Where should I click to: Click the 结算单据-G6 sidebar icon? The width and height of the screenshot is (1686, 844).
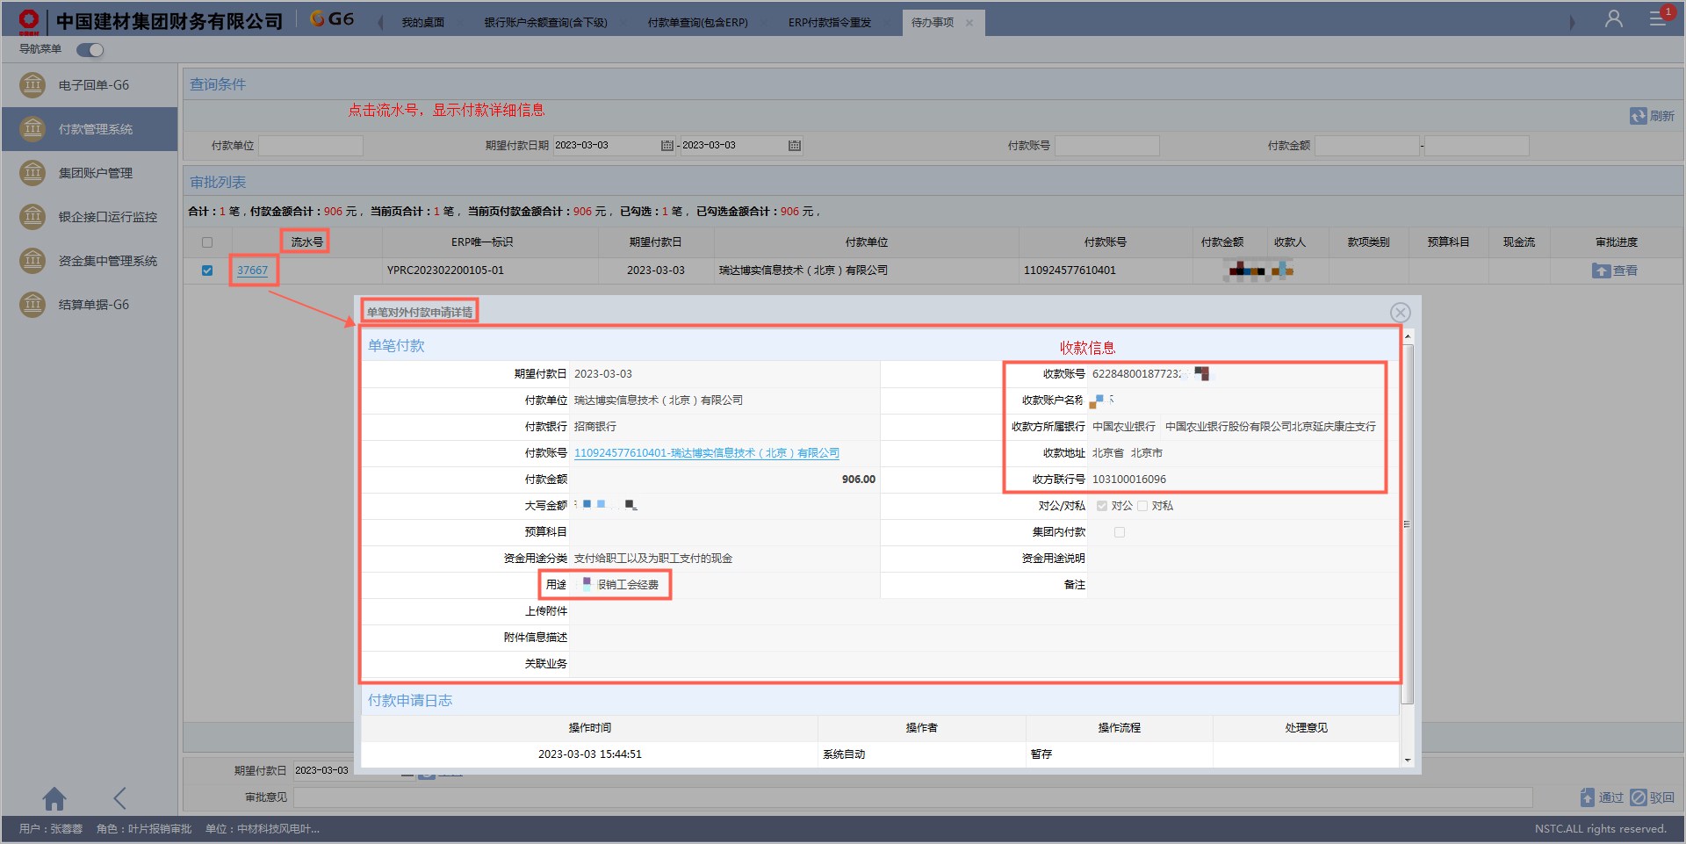coord(32,305)
